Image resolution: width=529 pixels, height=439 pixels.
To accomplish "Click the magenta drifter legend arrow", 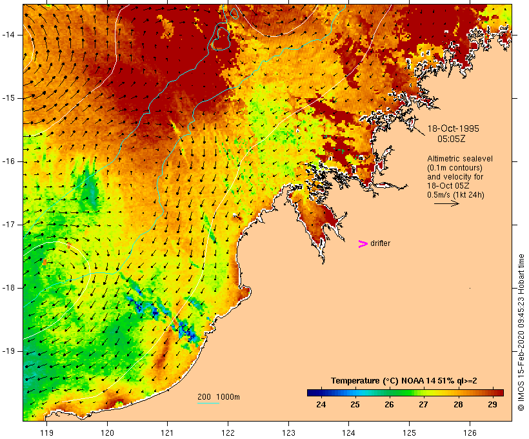I will [363, 244].
